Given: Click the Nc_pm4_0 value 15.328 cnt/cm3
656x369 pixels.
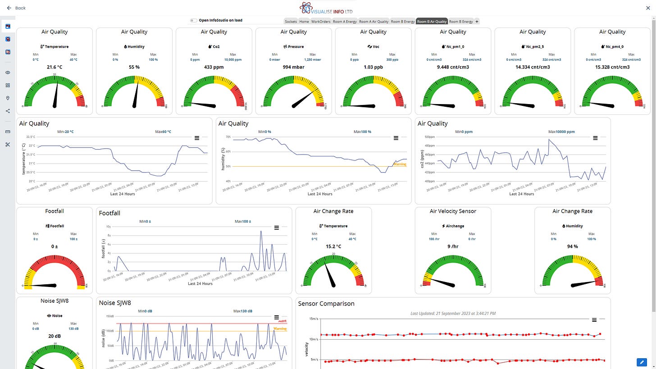Looking at the screenshot, I should (x=612, y=67).
